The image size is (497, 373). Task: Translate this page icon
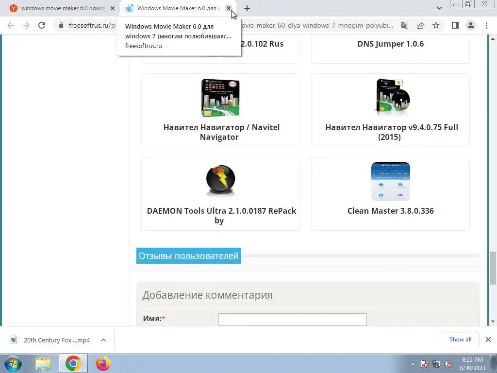pos(405,25)
